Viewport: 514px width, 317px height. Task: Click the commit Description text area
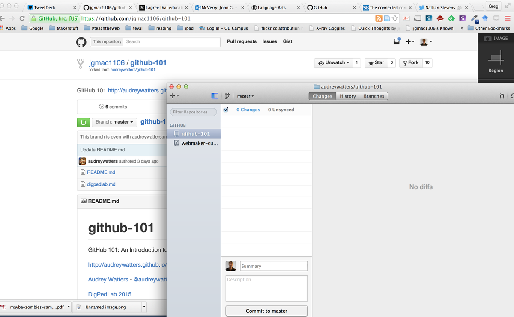point(266,288)
